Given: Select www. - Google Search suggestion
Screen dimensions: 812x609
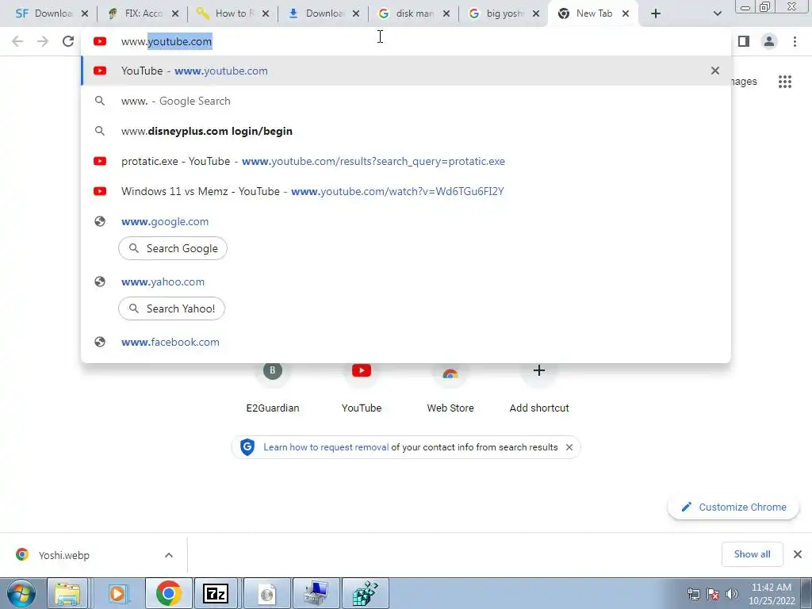Looking at the screenshot, I should (406, 101).
